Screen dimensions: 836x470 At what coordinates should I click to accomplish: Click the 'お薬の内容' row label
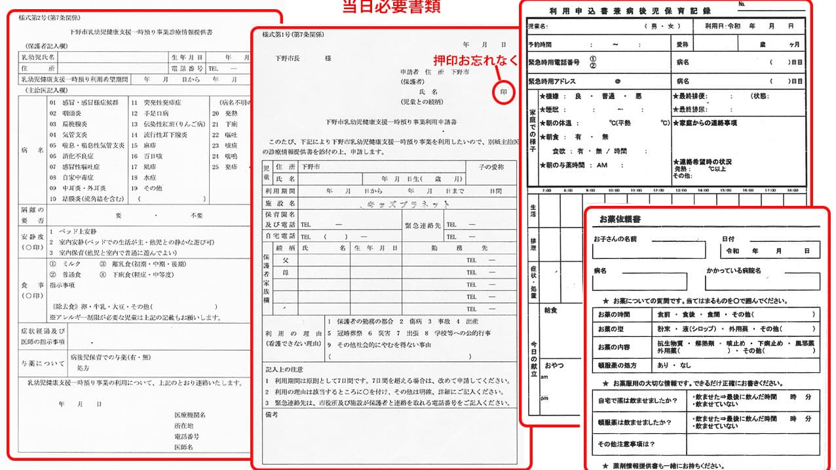click(613, 346)
